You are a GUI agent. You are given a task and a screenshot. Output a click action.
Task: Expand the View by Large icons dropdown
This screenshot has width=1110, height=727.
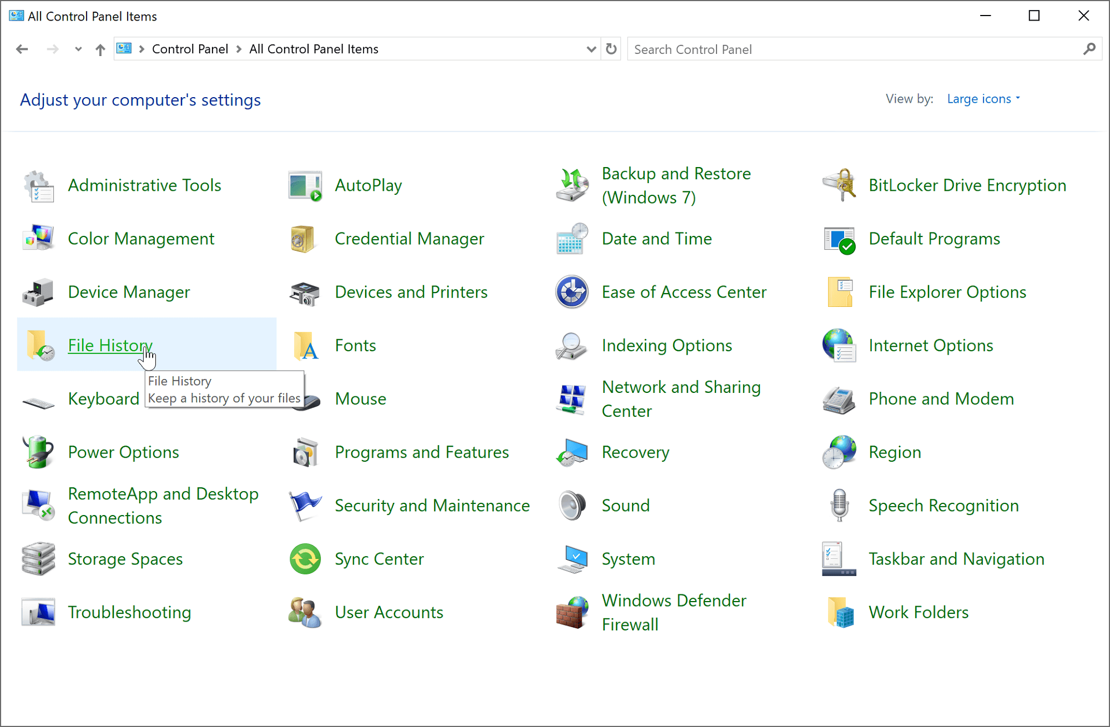point(983,99)
